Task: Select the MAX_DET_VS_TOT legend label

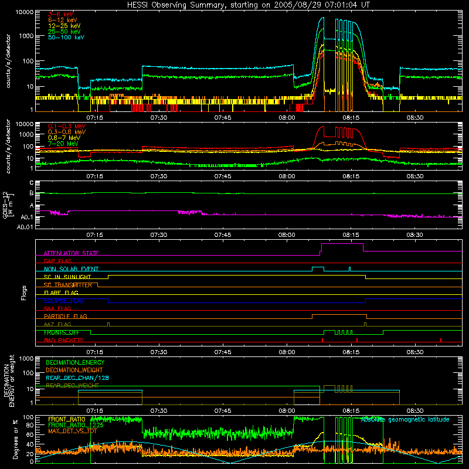Action: click(x=73, y=431)
